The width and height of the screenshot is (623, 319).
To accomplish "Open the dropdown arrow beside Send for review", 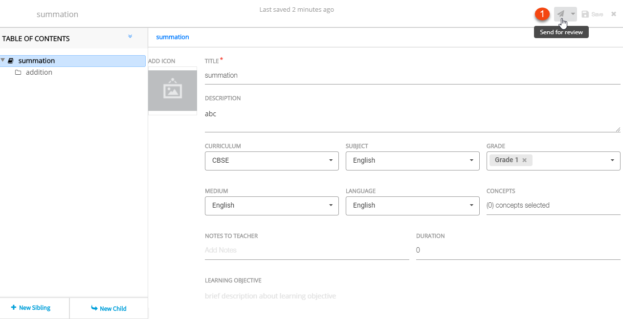I will point(573,14).
